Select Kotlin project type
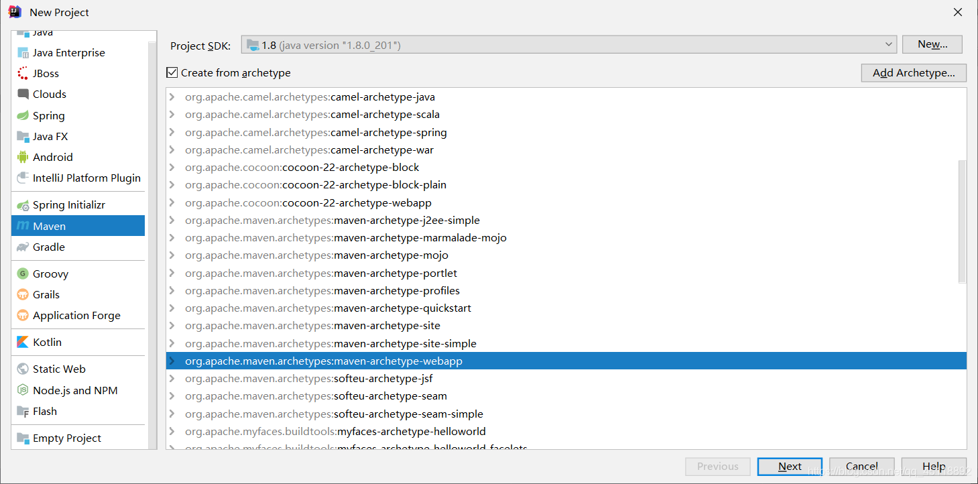 pyautogui.click(x=78, y=343)
